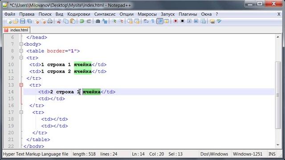Collapse the body fold on line 7
Viewport: 285px width, 160px height.
(21, 44)
